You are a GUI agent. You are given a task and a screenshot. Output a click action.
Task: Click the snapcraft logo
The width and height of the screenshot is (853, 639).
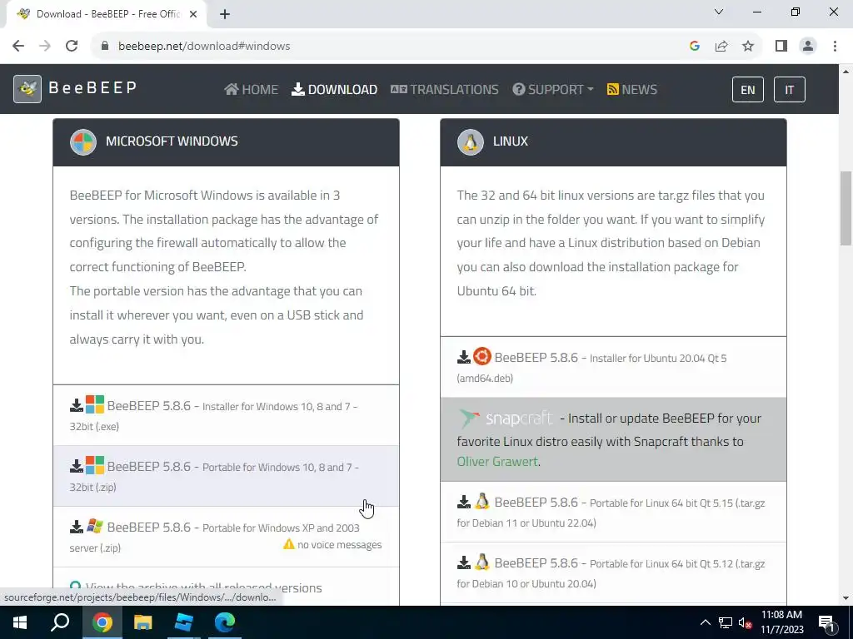506,419
